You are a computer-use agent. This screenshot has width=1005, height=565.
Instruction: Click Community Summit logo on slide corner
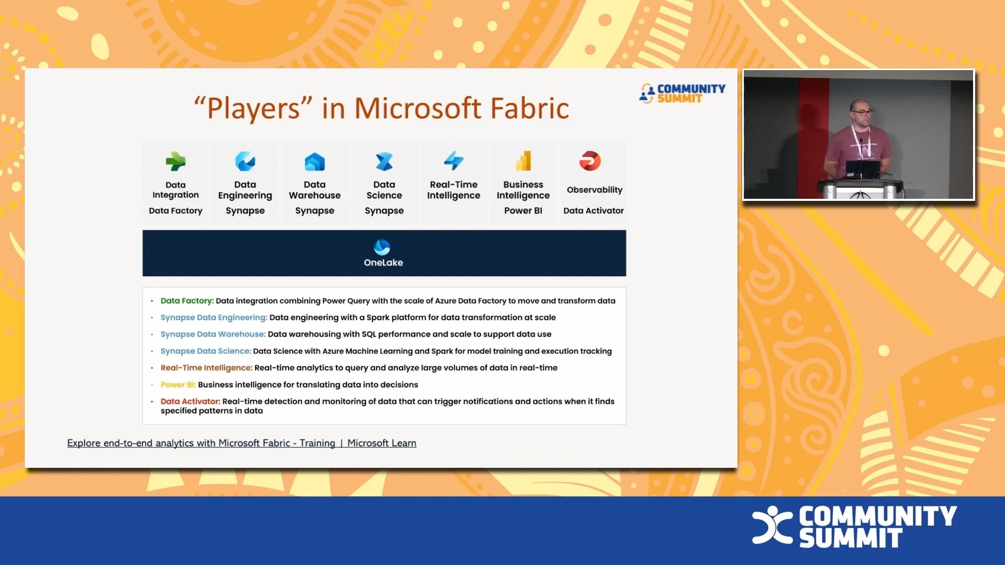pyautogui.click(x=682, y=93)
